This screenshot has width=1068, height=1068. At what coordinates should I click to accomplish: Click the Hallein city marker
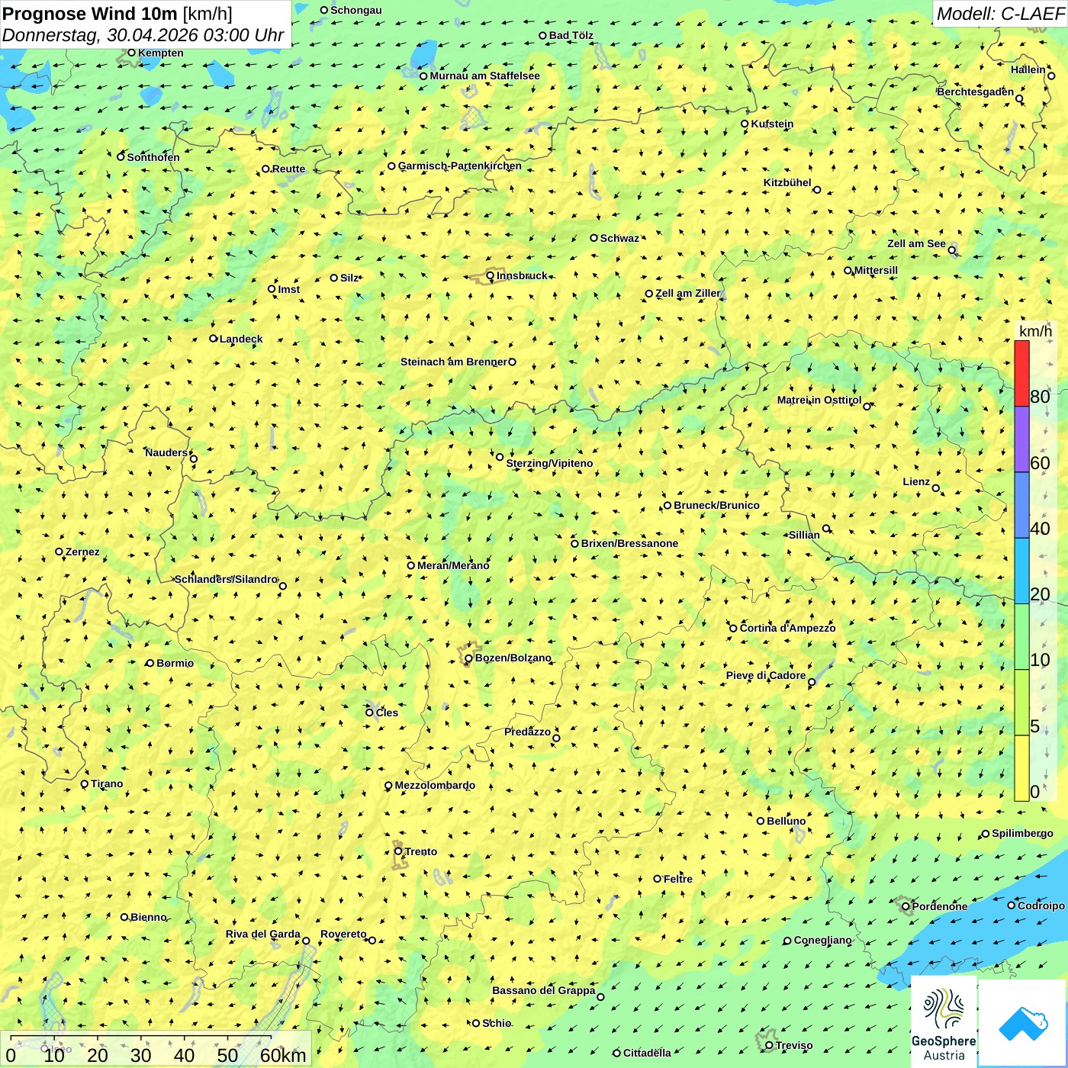pos(1051,76)
